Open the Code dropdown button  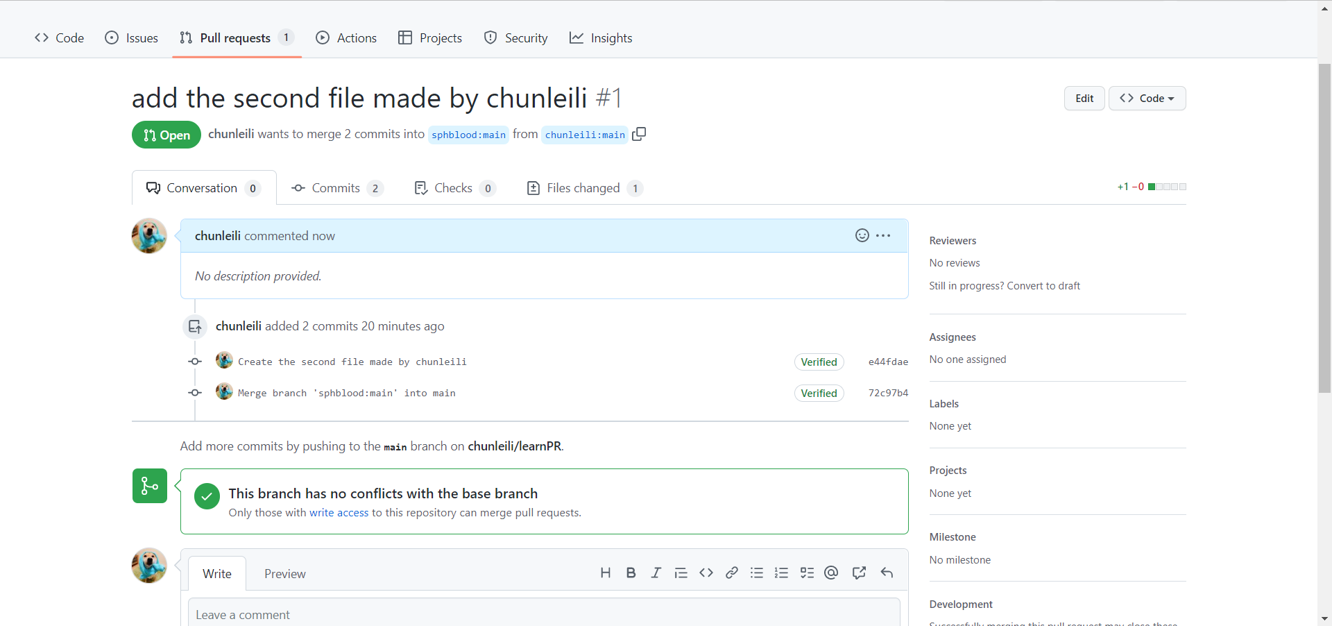point(1147,99)
